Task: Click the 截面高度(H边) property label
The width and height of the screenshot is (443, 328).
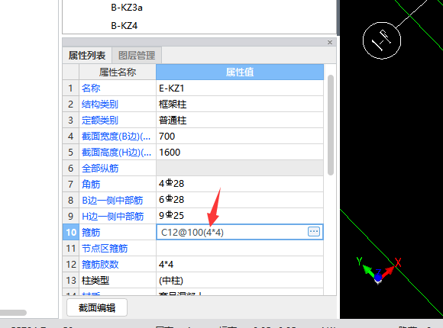Action: (116, 153)
